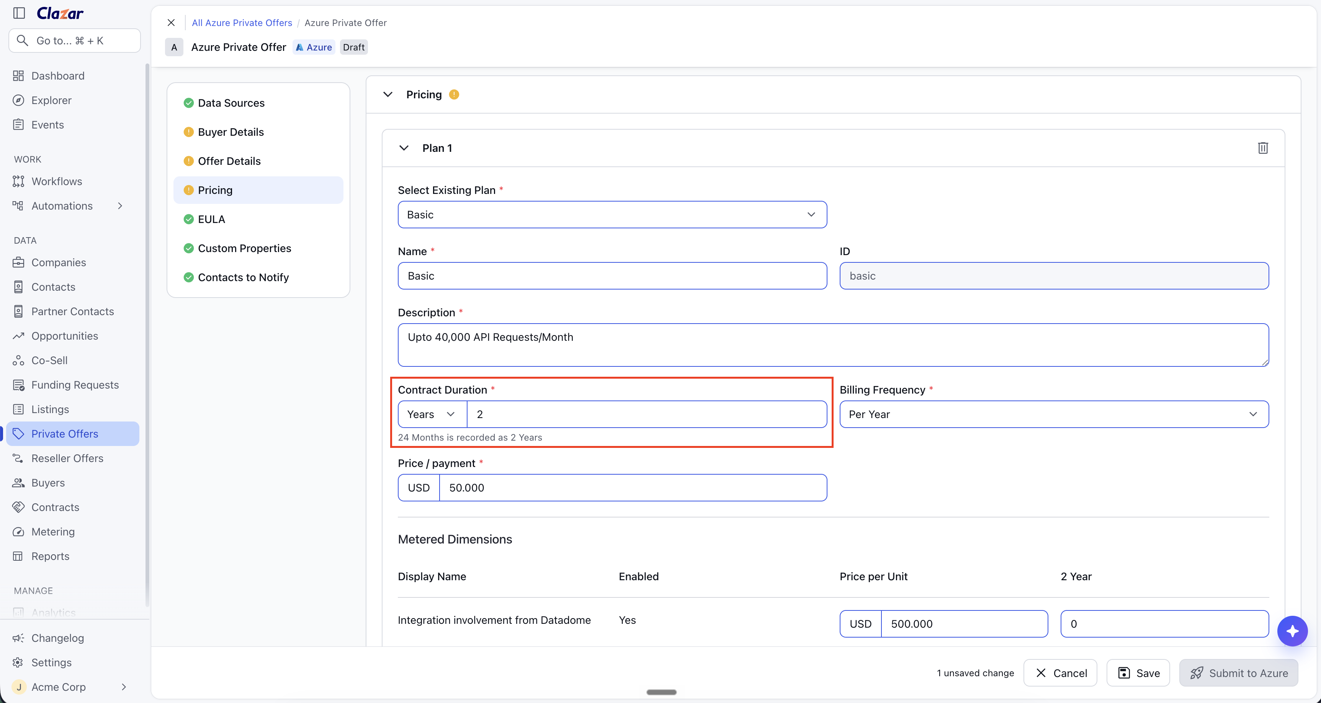Toggle the sidebar collapse icon
Viewport: 1321px width, 703px height.
coord(19,13)
